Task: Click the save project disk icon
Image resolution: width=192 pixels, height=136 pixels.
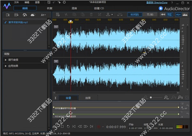Action: tap(49, 2)
